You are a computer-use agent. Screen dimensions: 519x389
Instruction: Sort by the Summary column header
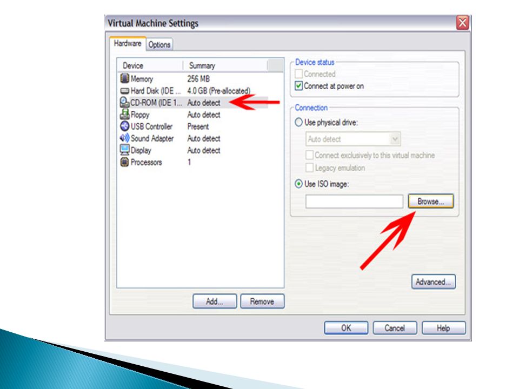point(225,65)
